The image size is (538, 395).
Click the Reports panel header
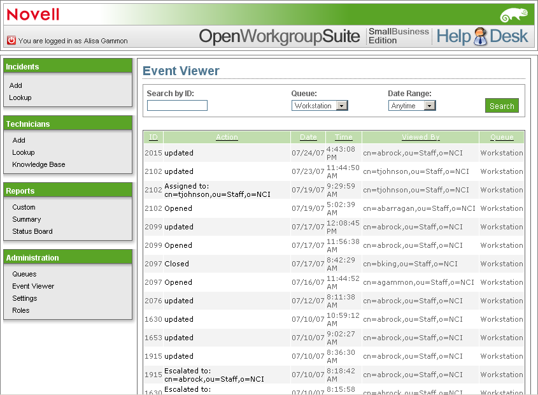click(67, 190)
